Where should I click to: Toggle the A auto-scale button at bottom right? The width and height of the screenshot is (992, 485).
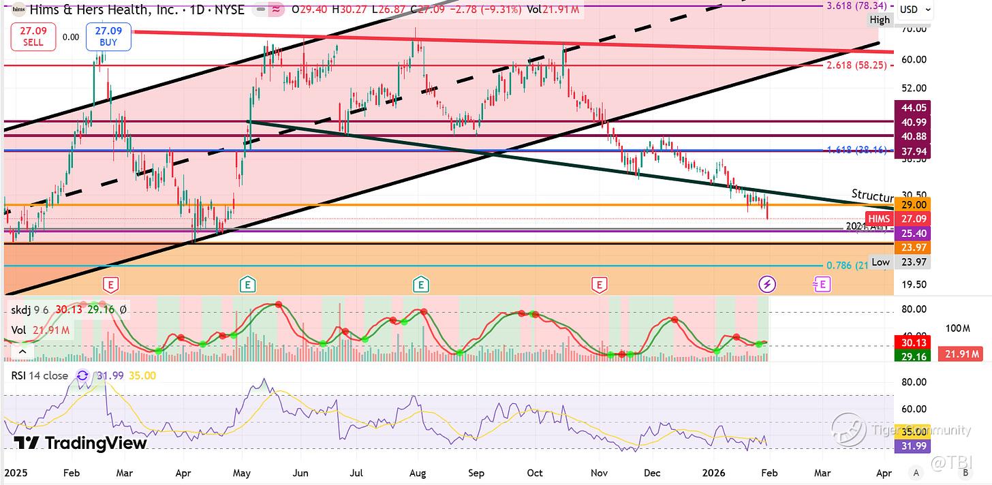tap(916, 472)
